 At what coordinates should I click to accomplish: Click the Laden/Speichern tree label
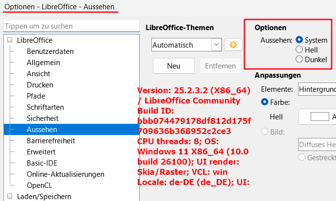pyautogui.click(x=44, y=196)
